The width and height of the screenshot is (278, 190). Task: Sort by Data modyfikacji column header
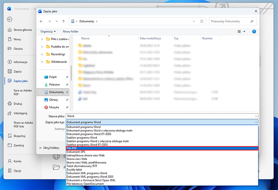(x=150, y=38)
